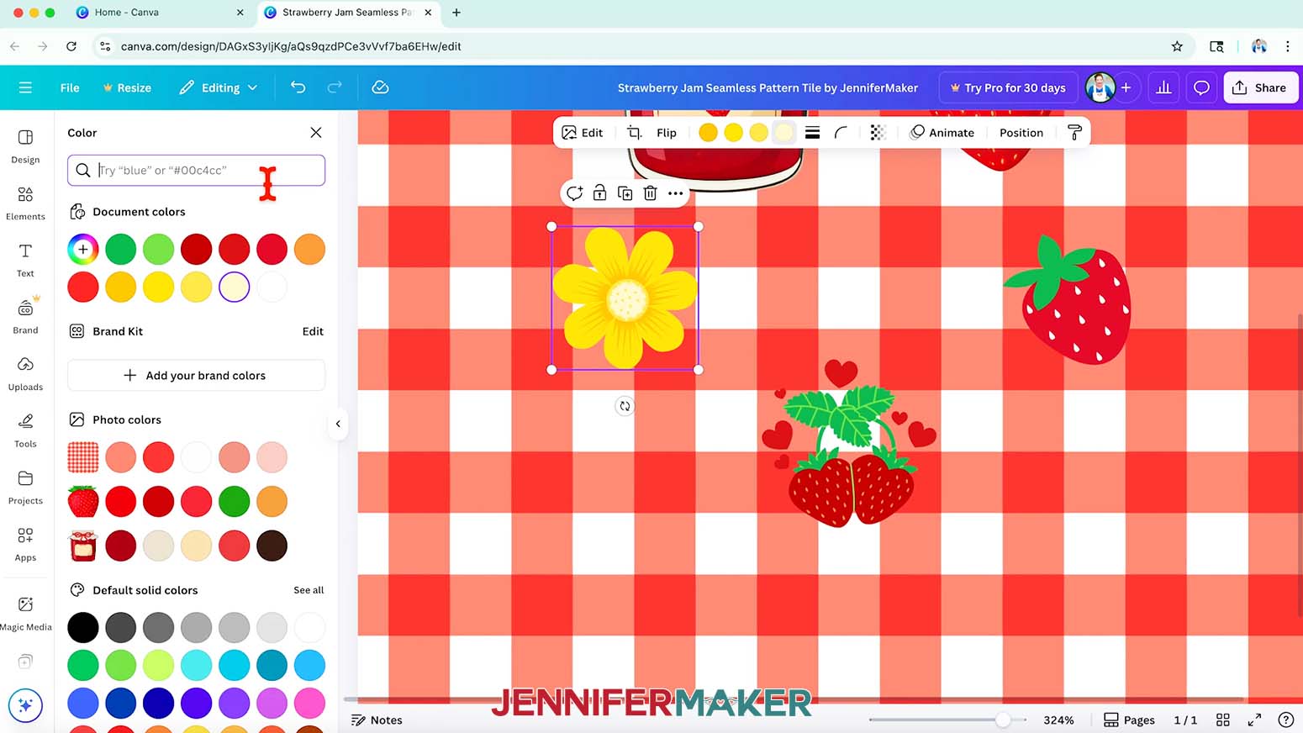Enter fullscreen present mode
Screen dimensions: 1303x733
tap(1254, 720)
